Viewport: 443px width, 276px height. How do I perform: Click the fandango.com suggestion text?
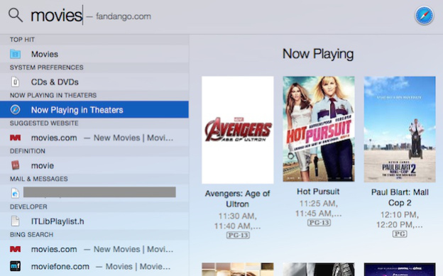click(x=124, y=16)
